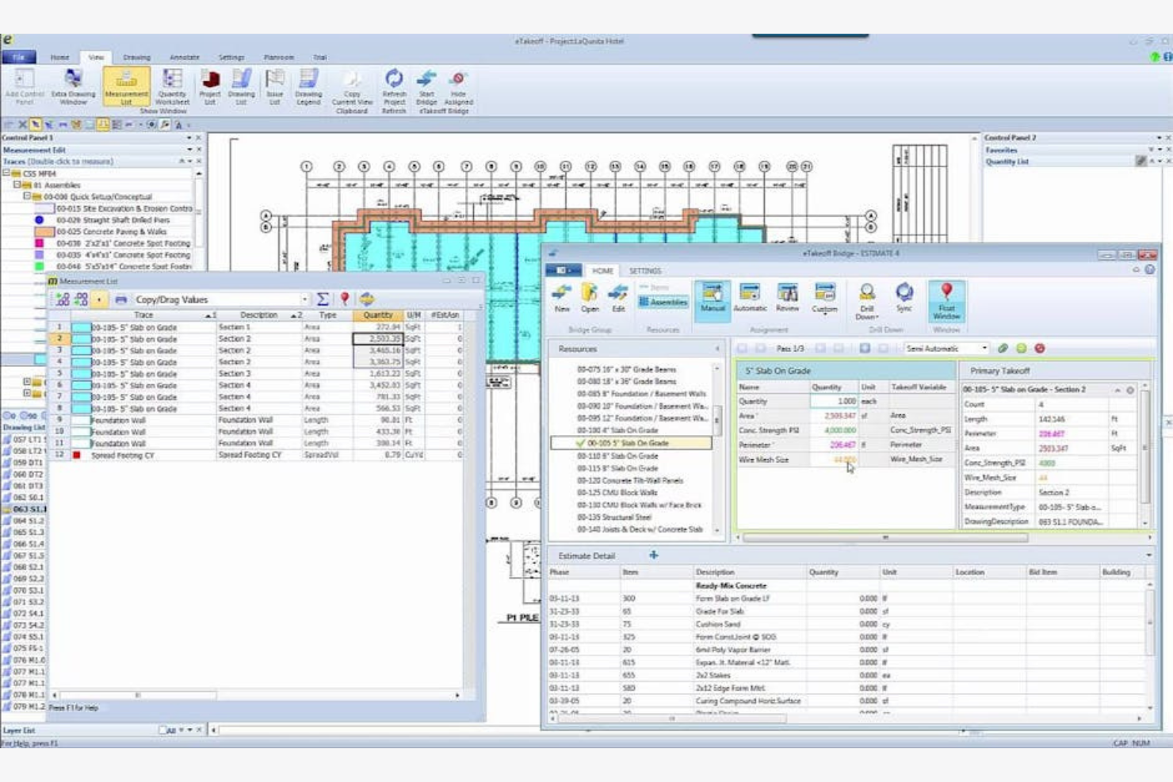Viewport: 1173px width, 782px height.
Task: Open SETTINGS tab in eTakeoff Bridge
Action: [x=645, y=271]
